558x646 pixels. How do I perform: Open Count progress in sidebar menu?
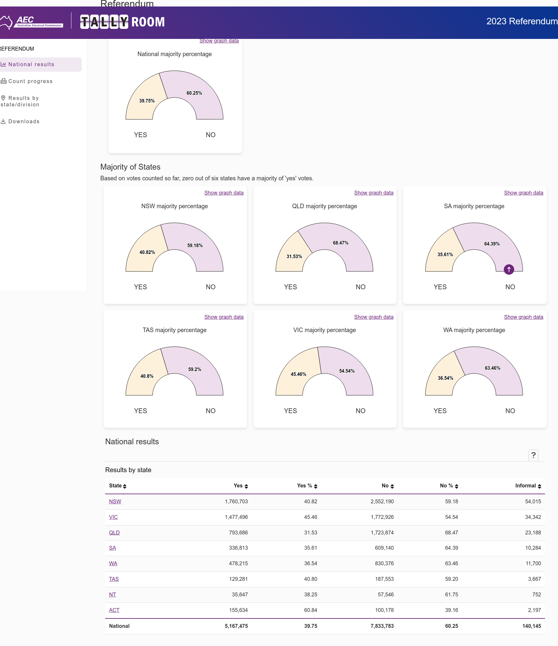click(30, 81)
